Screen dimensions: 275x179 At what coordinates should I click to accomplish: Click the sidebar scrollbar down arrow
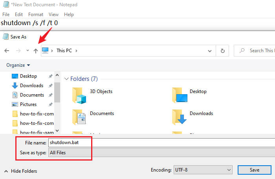click(57, 131)
